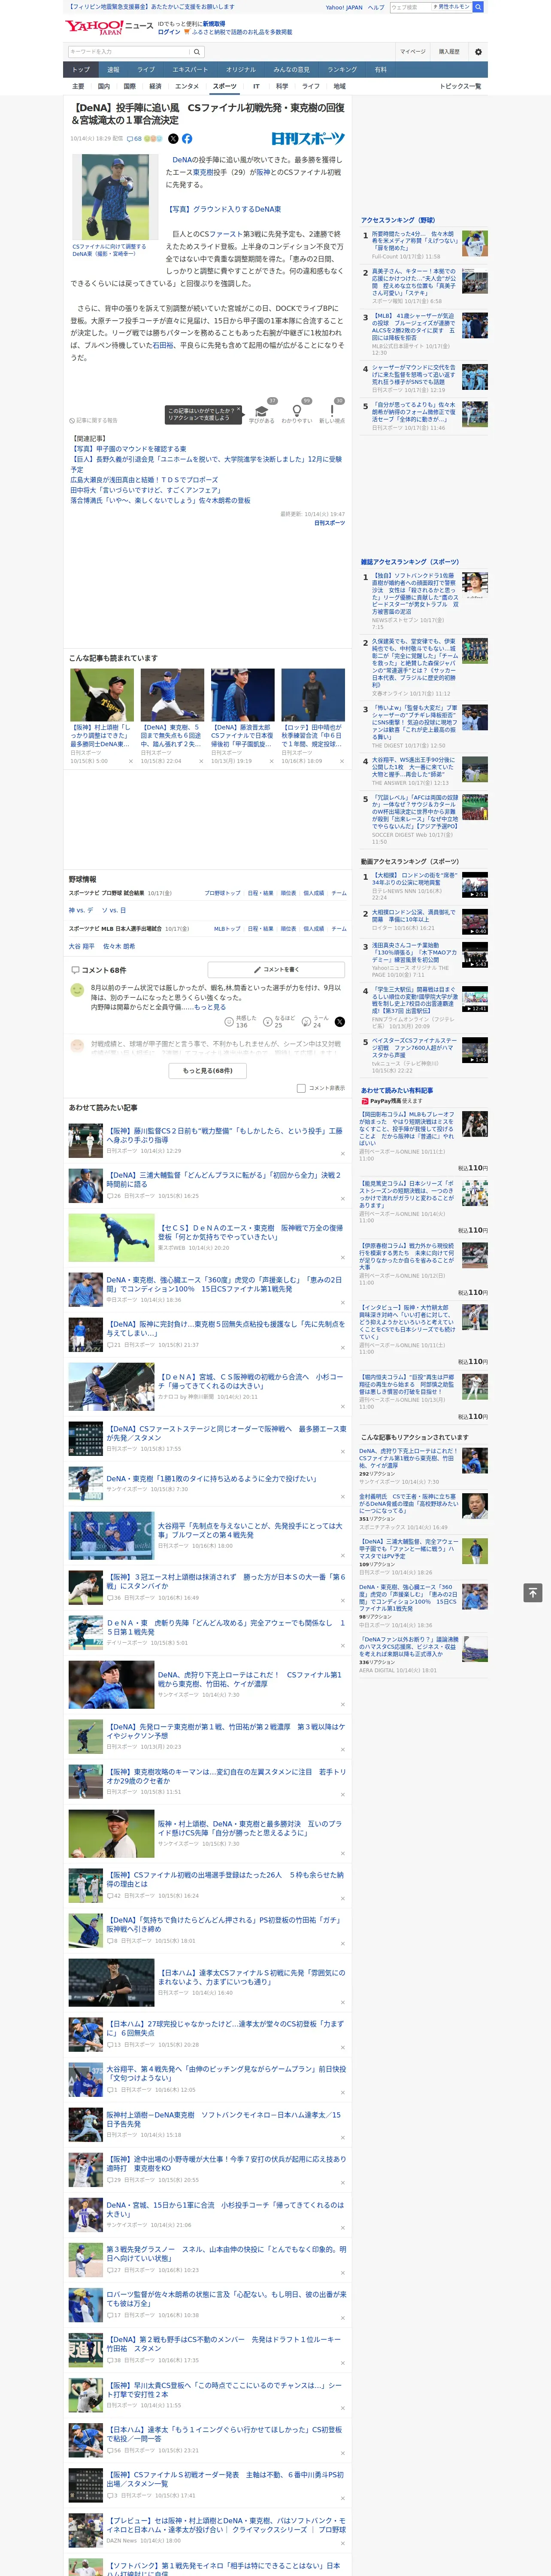Viewport: 551px width, 2576px height.
Task: Click scroll-to-top arrow button
Action: tap(533, 1592)
